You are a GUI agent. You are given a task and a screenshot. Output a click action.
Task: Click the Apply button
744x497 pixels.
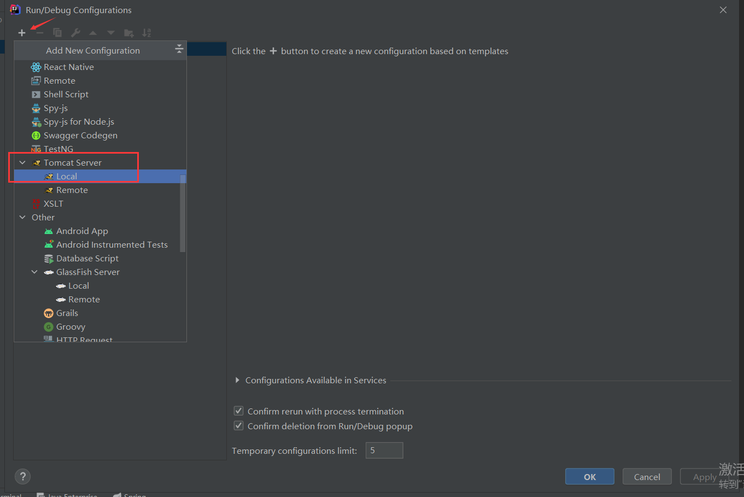coord(705,476)
